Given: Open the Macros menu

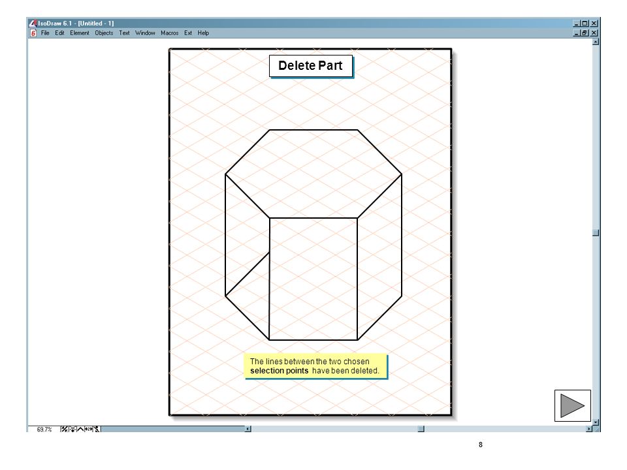Looking at the screenshot, I should (170, 33).
